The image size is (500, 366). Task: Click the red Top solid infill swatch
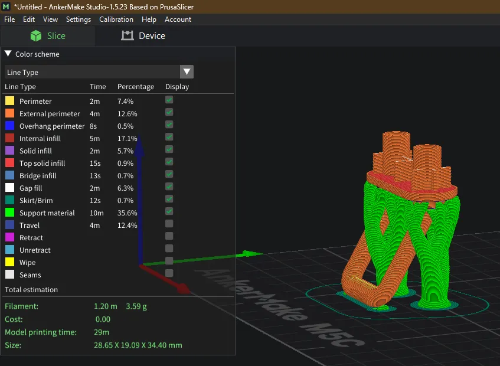10,163
